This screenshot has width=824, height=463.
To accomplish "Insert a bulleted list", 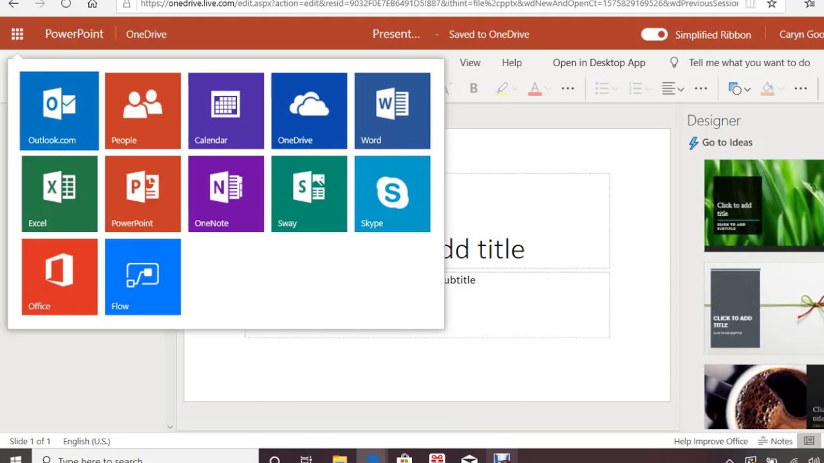I will (602, 88).
